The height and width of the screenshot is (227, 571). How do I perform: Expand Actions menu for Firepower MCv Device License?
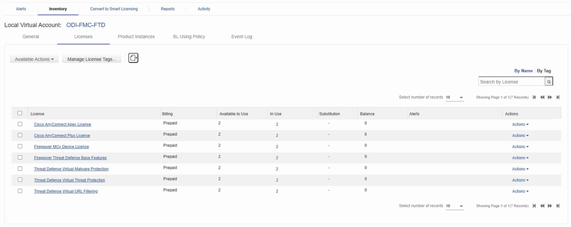click(520, 147)
